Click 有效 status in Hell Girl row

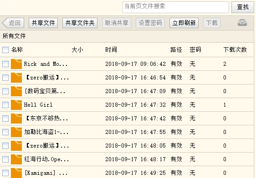(x=176, y=105)
